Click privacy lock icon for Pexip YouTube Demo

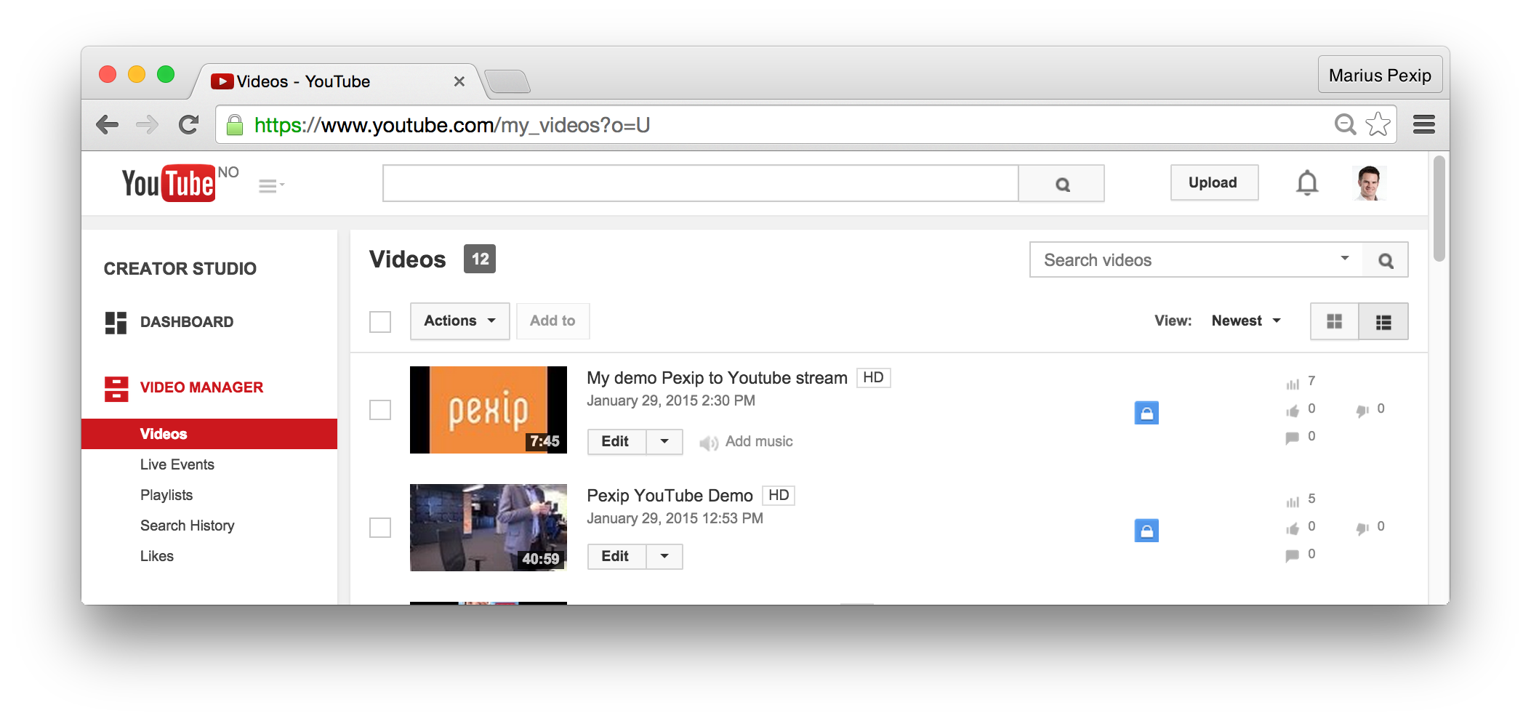coord(1146,531)
